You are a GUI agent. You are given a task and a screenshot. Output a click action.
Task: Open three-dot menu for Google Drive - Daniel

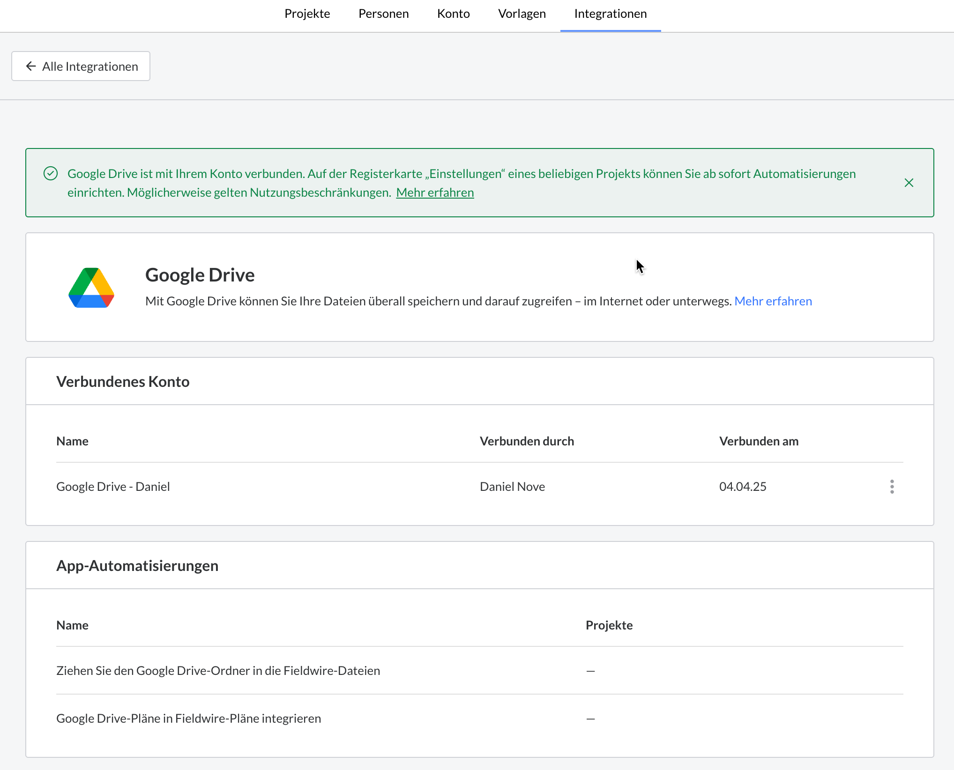(892, 487)
